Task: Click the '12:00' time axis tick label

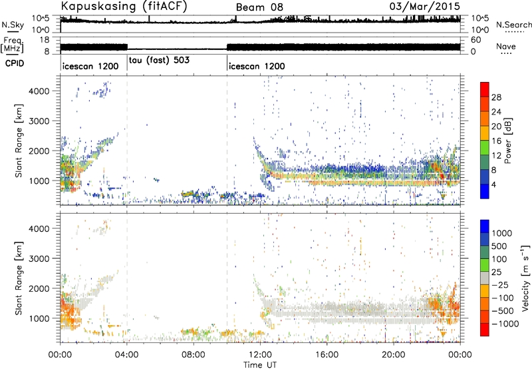Action: pos(260,355)
